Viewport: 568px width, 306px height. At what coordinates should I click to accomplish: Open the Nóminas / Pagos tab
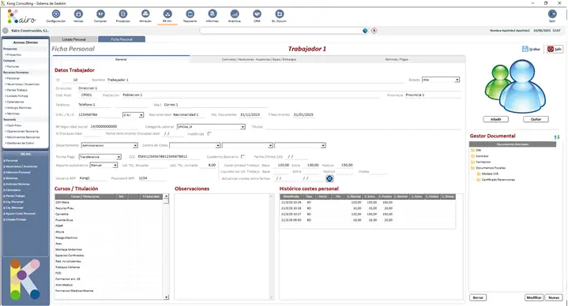(x=397, y=59)
